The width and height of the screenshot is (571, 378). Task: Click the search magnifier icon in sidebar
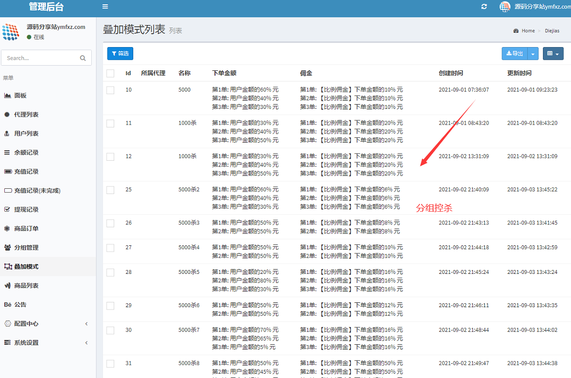(83, 58)
